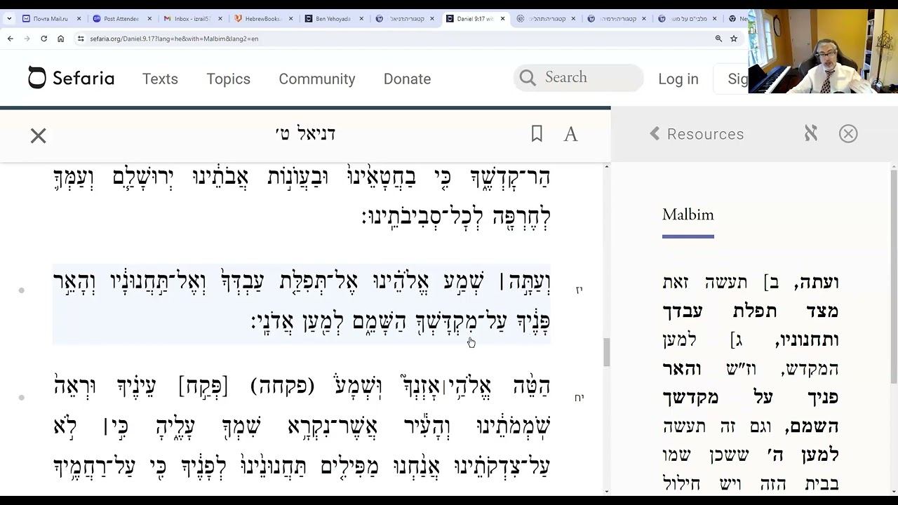Close the Resources side panel
Viewport: 898px width, 505px height.
848,133
